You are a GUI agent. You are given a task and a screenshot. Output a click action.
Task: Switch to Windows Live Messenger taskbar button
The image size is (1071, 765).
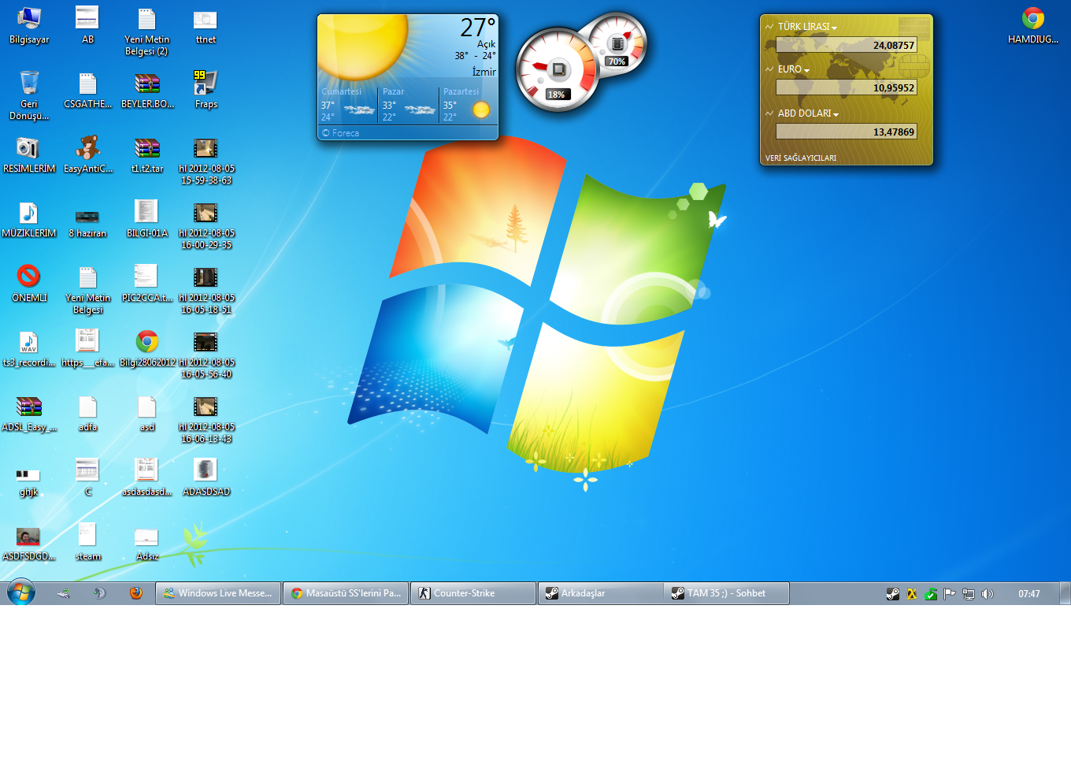218,593
